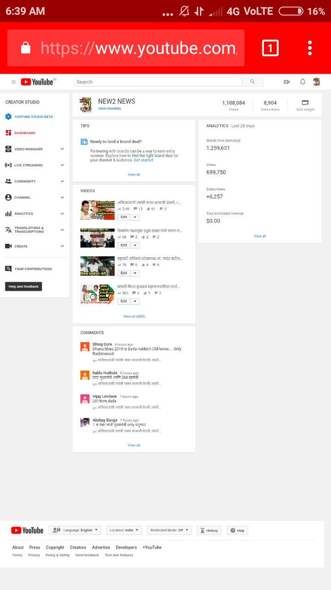
Task: Open Edit dropdown arrow for first video
Action: 135,217
